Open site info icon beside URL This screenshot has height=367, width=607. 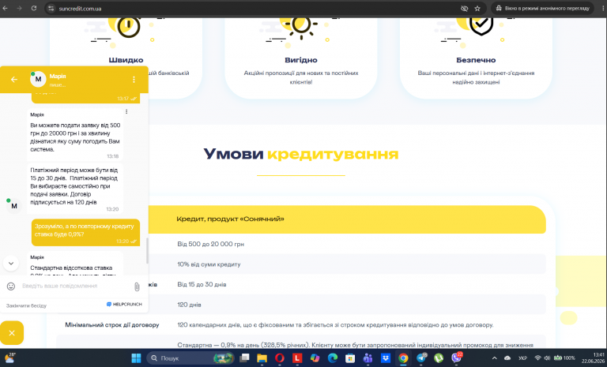point(51,9)
